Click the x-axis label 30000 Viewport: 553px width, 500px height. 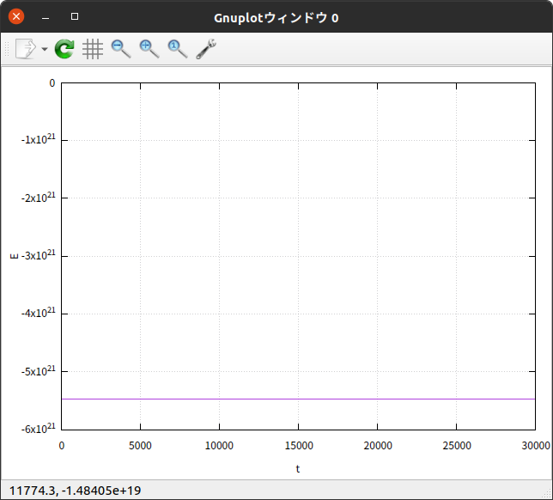(x=536, y=446)
